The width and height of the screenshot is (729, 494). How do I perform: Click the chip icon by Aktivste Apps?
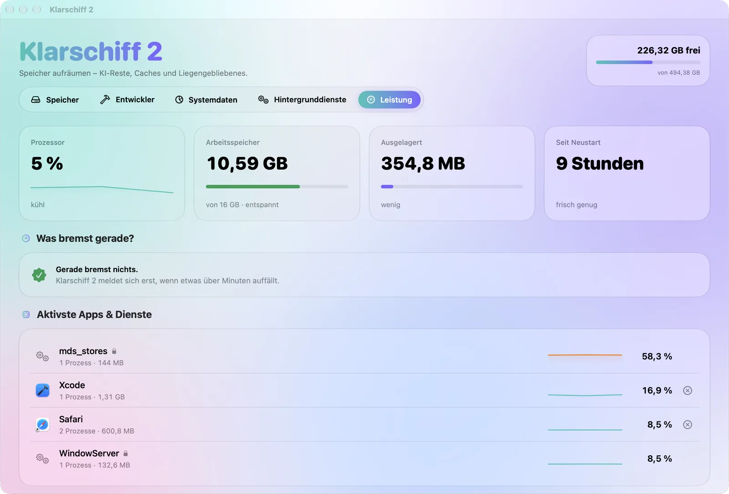[26, 314]
